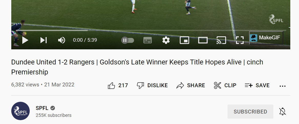Switch to miniplayer mode

pyautogui.click(x=184, y=40)
